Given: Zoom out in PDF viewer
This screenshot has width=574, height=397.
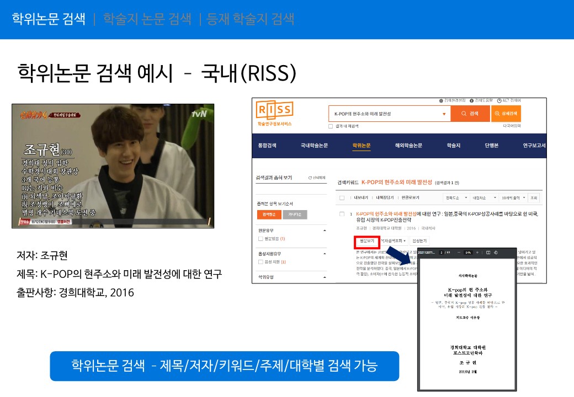Looking at the screenshot, I should pyautogui.click(x=459, y=253).
